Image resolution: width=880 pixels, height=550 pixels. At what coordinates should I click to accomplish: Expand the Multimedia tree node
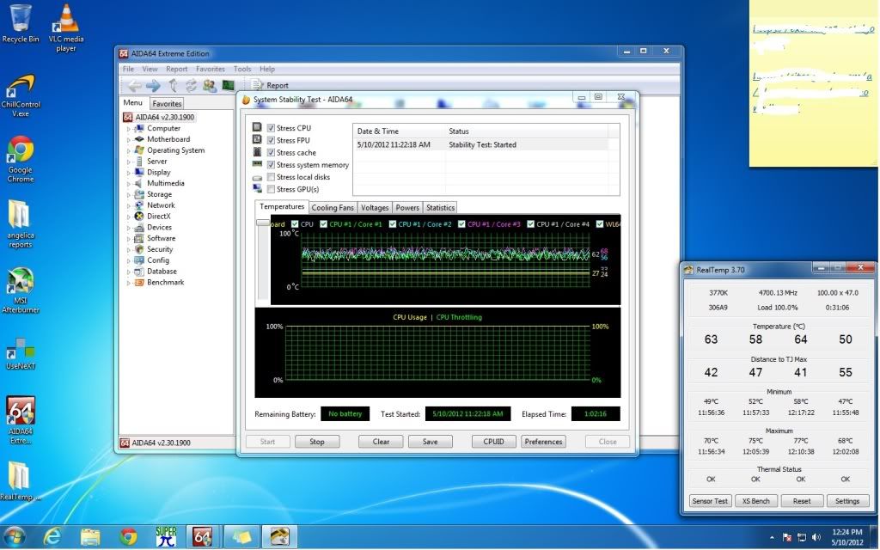129,184
